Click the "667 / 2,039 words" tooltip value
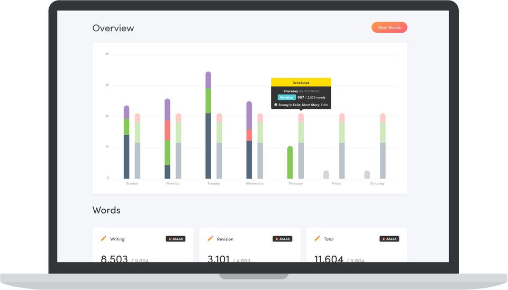The width and height of the screenshot is (508, 290). [311, 97]
